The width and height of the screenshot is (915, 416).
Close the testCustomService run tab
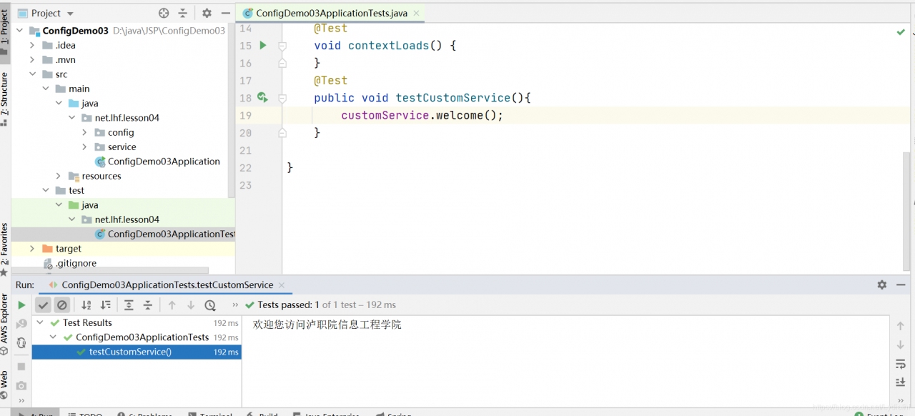click(x=282, y=284)
